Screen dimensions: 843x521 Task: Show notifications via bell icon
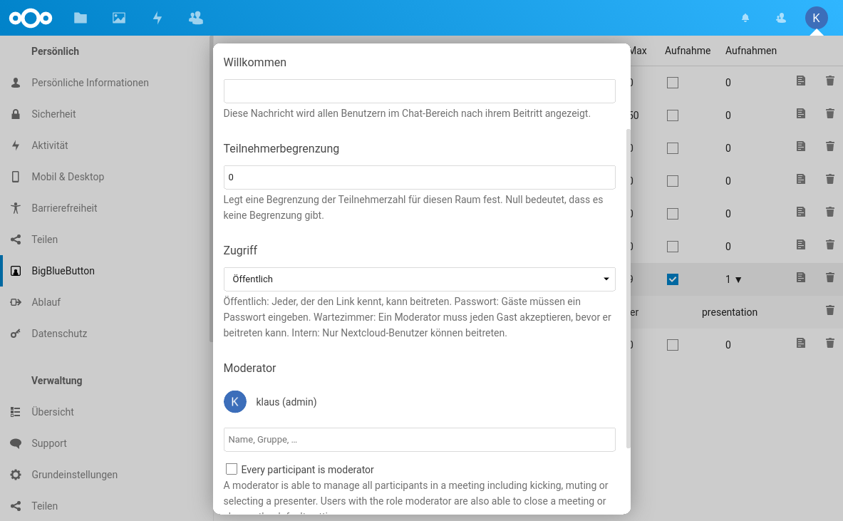tap(745, 18)
